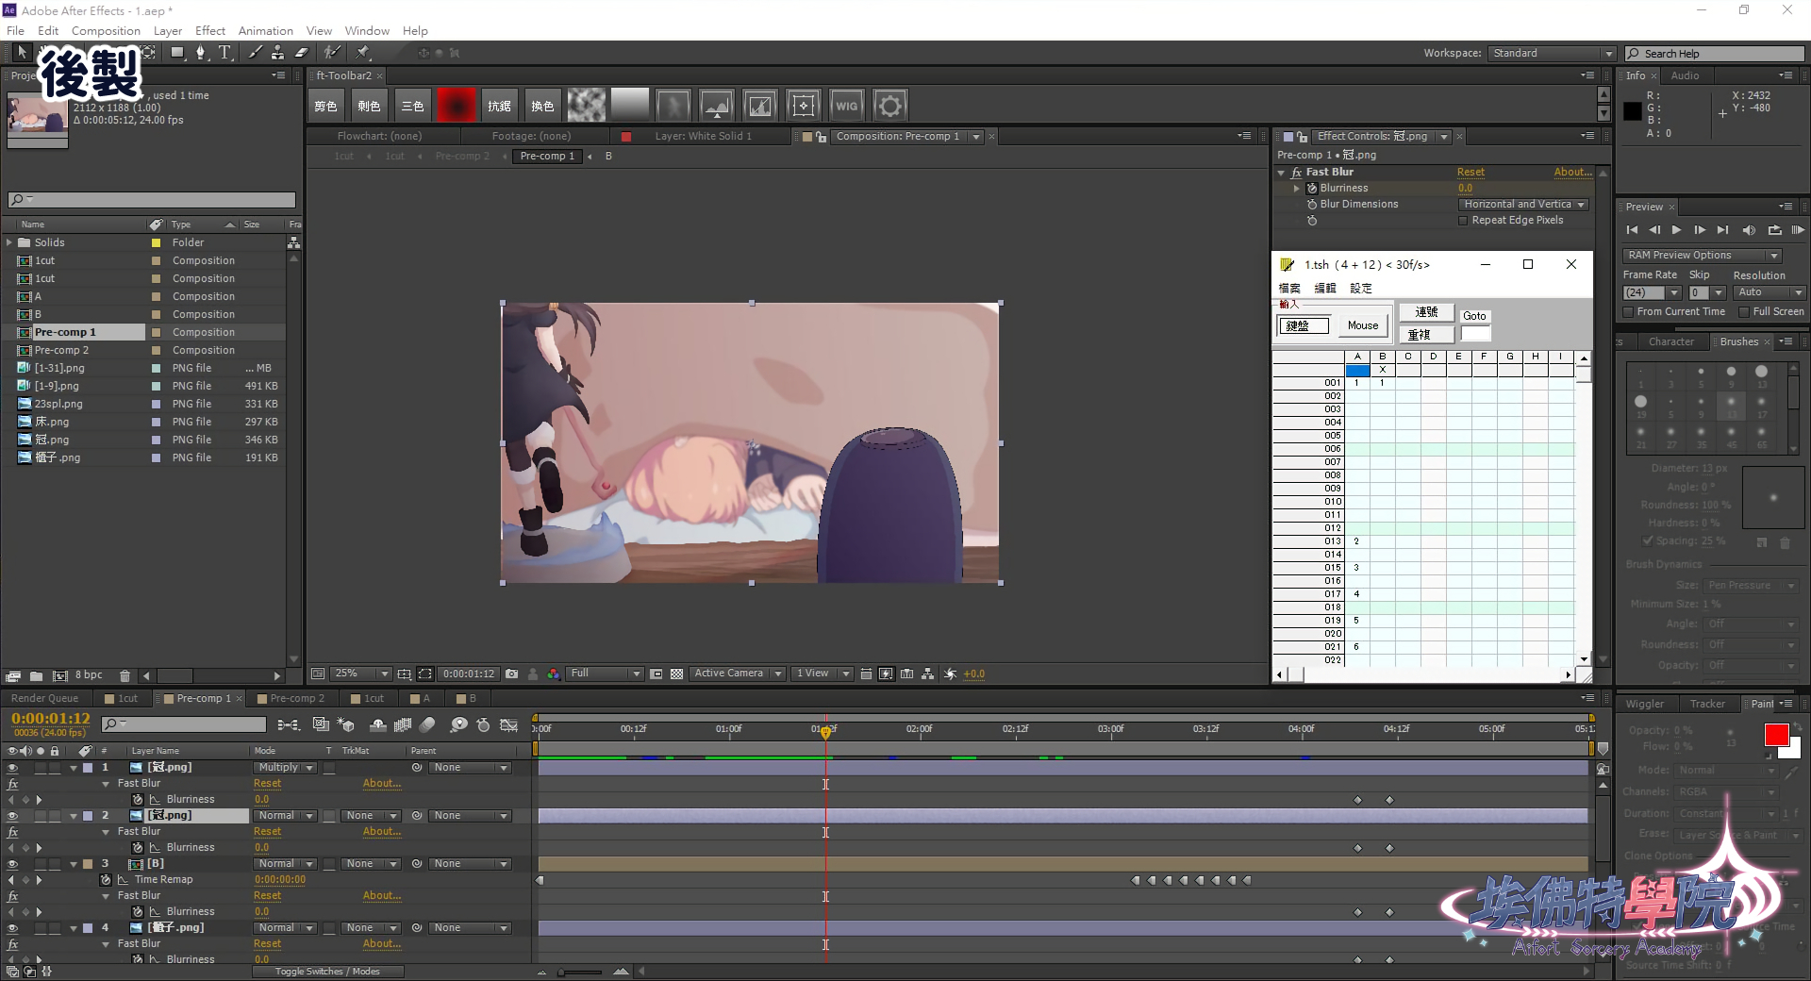Click Toggle Switches / Modes button
Image resolution: width=1811 pixels, height=981 pixels.
327,972
